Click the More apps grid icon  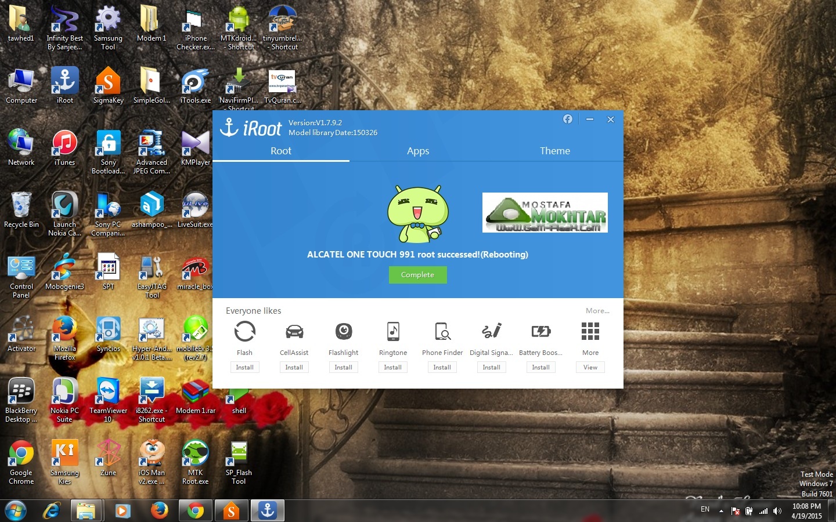[590, 331]
